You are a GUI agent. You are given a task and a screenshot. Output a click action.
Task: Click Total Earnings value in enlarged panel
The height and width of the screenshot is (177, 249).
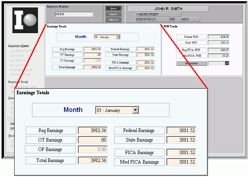tap(92, 160)
